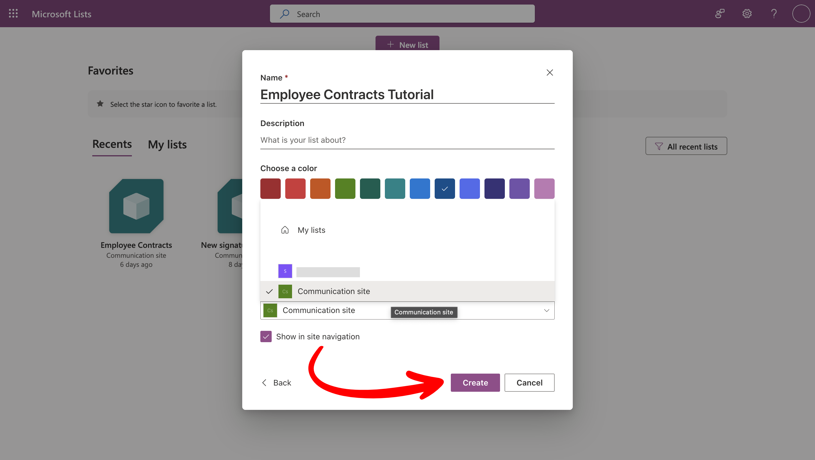Switch to the My lists tab

coord(167,145)
